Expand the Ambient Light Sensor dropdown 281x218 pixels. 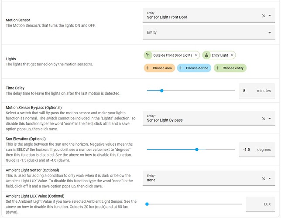coord(270,178)
